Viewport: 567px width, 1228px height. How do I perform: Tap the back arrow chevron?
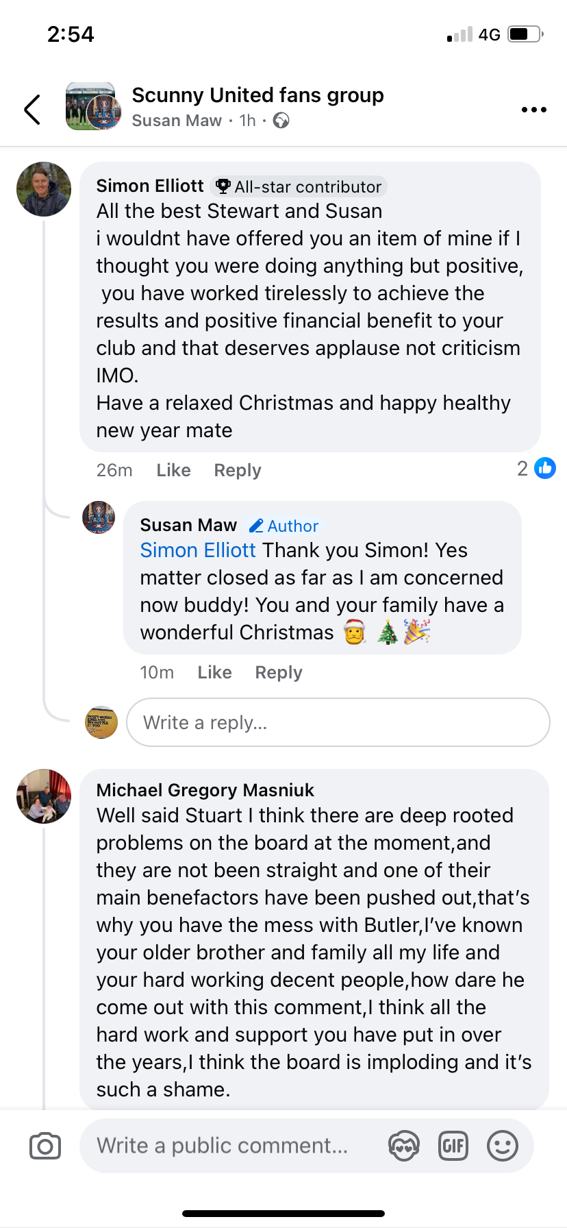click(32, 110)
